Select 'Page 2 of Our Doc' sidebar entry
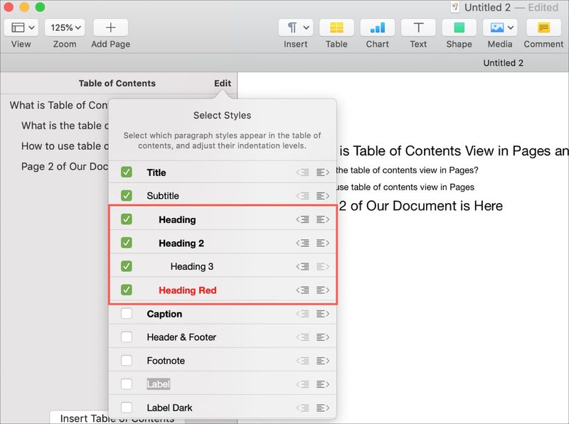 tap(65, 167)
